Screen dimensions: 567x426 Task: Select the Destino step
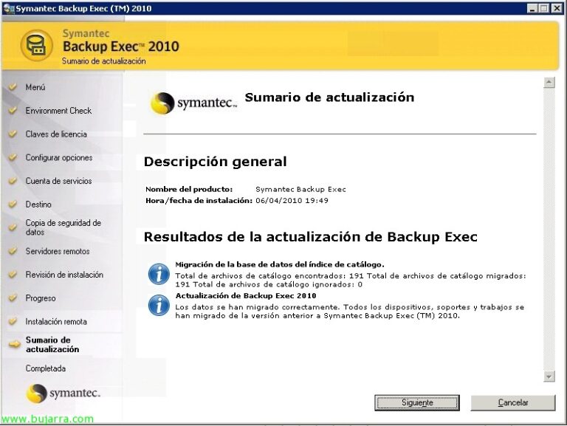(x=38, y=205)
